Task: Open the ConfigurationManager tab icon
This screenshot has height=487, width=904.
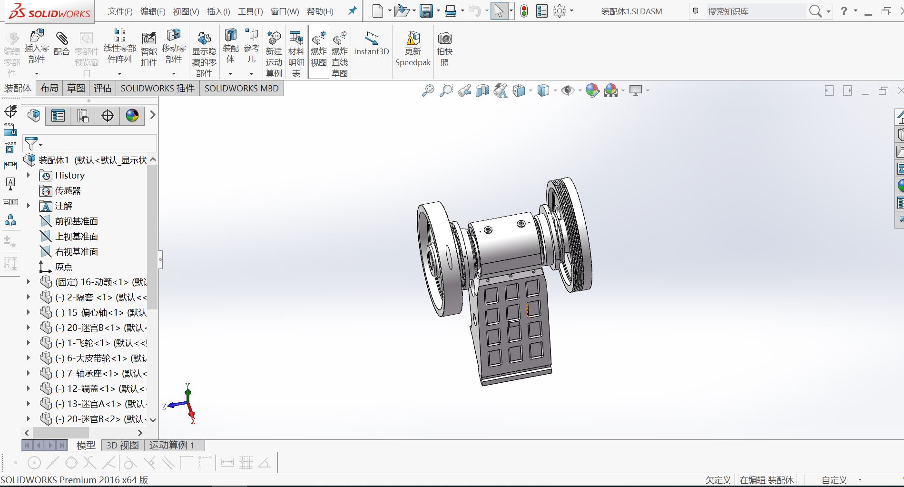Action: [x=83, y=116]
